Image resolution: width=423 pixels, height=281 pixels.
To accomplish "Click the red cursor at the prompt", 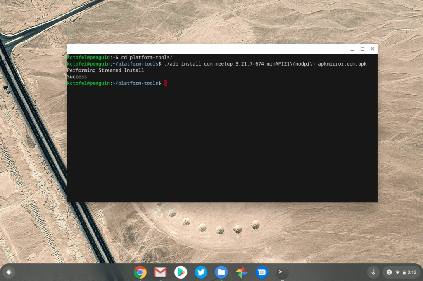I will click(x=165, y=83).
